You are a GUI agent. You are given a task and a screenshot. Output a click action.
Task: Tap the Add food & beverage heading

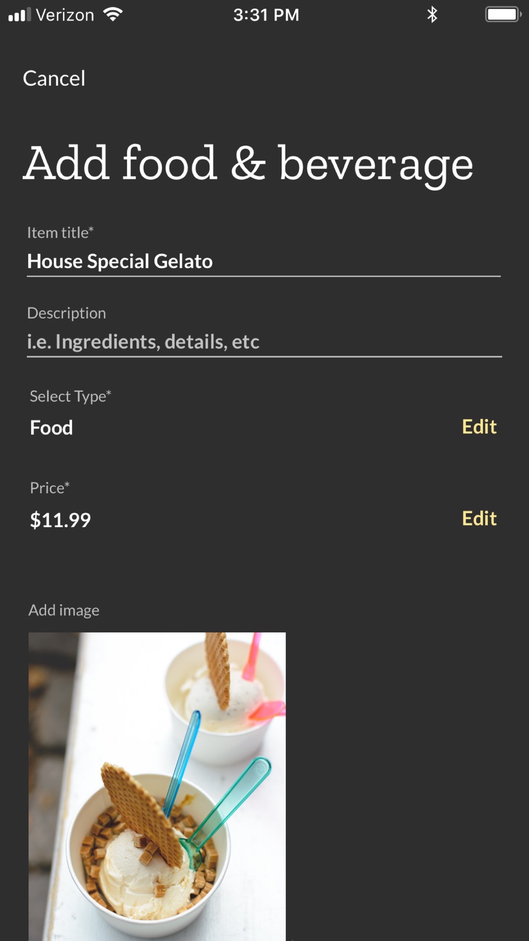[x=248, y=164]
